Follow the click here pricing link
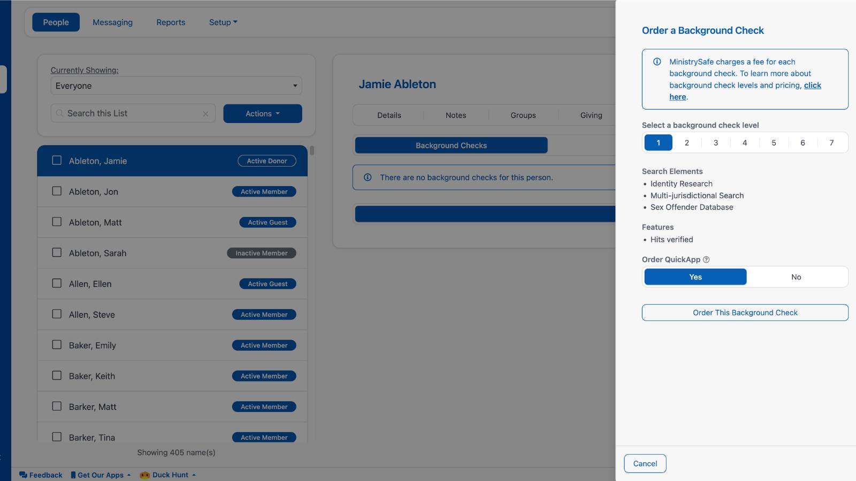The image size is (856, 481). (745, 91)
